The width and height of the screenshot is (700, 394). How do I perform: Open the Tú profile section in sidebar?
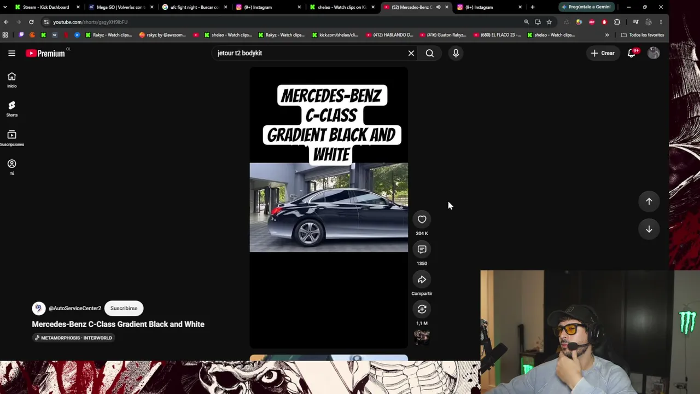tap(11, 167)
